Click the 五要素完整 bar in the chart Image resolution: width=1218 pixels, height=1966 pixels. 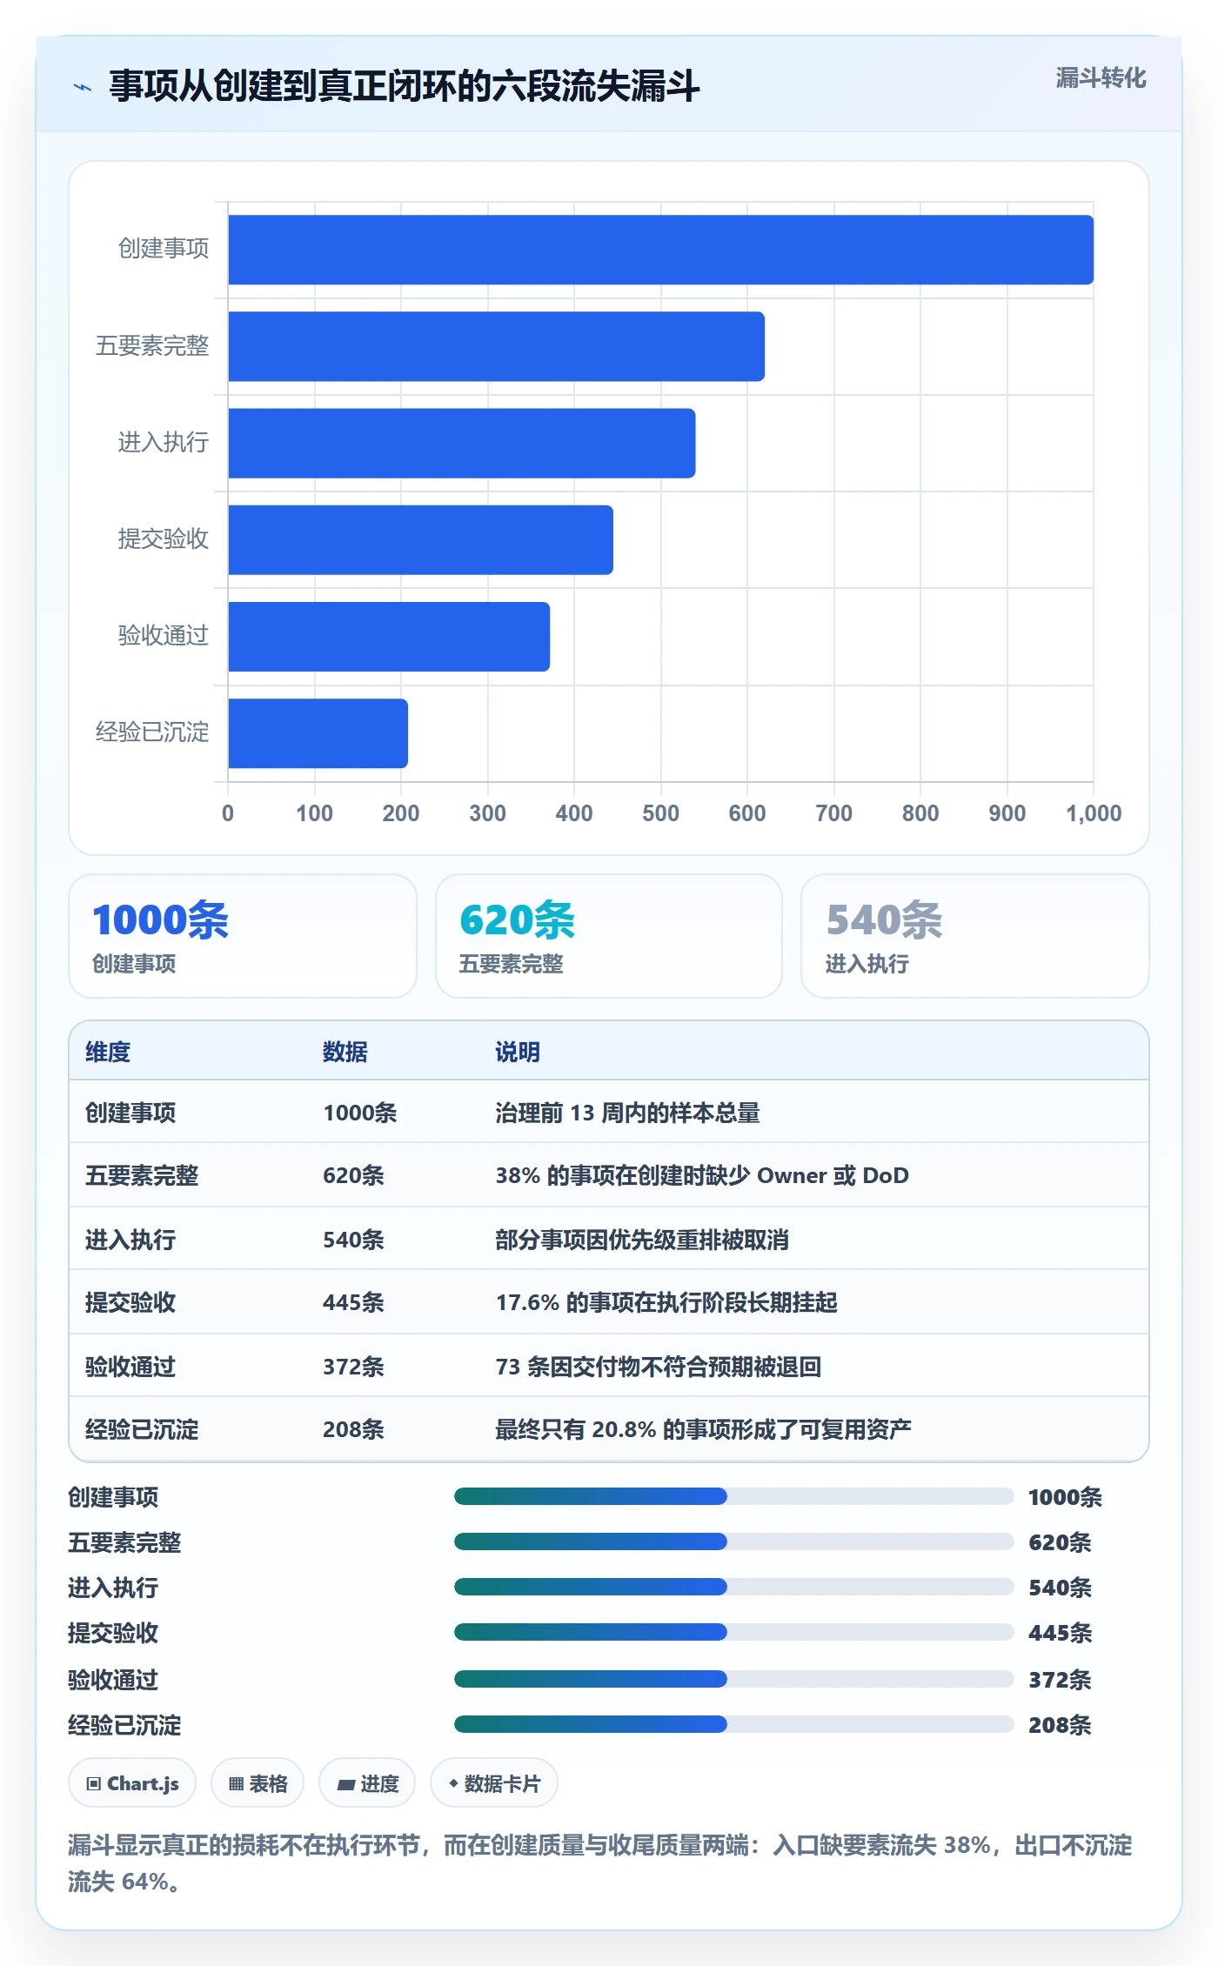point(496,346)
